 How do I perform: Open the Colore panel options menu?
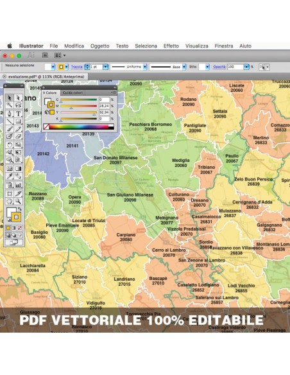point(114,93)
